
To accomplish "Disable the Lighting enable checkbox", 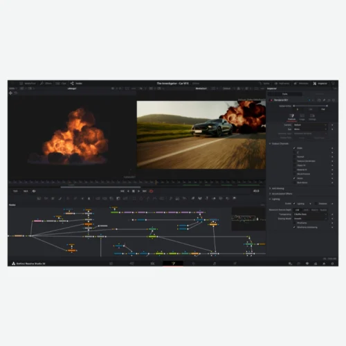I will [x=294, y=203].
